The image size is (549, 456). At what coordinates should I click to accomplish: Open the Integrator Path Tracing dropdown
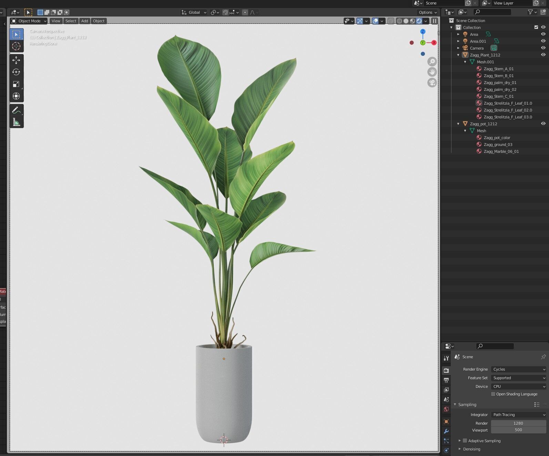click(x=519, y=415)
